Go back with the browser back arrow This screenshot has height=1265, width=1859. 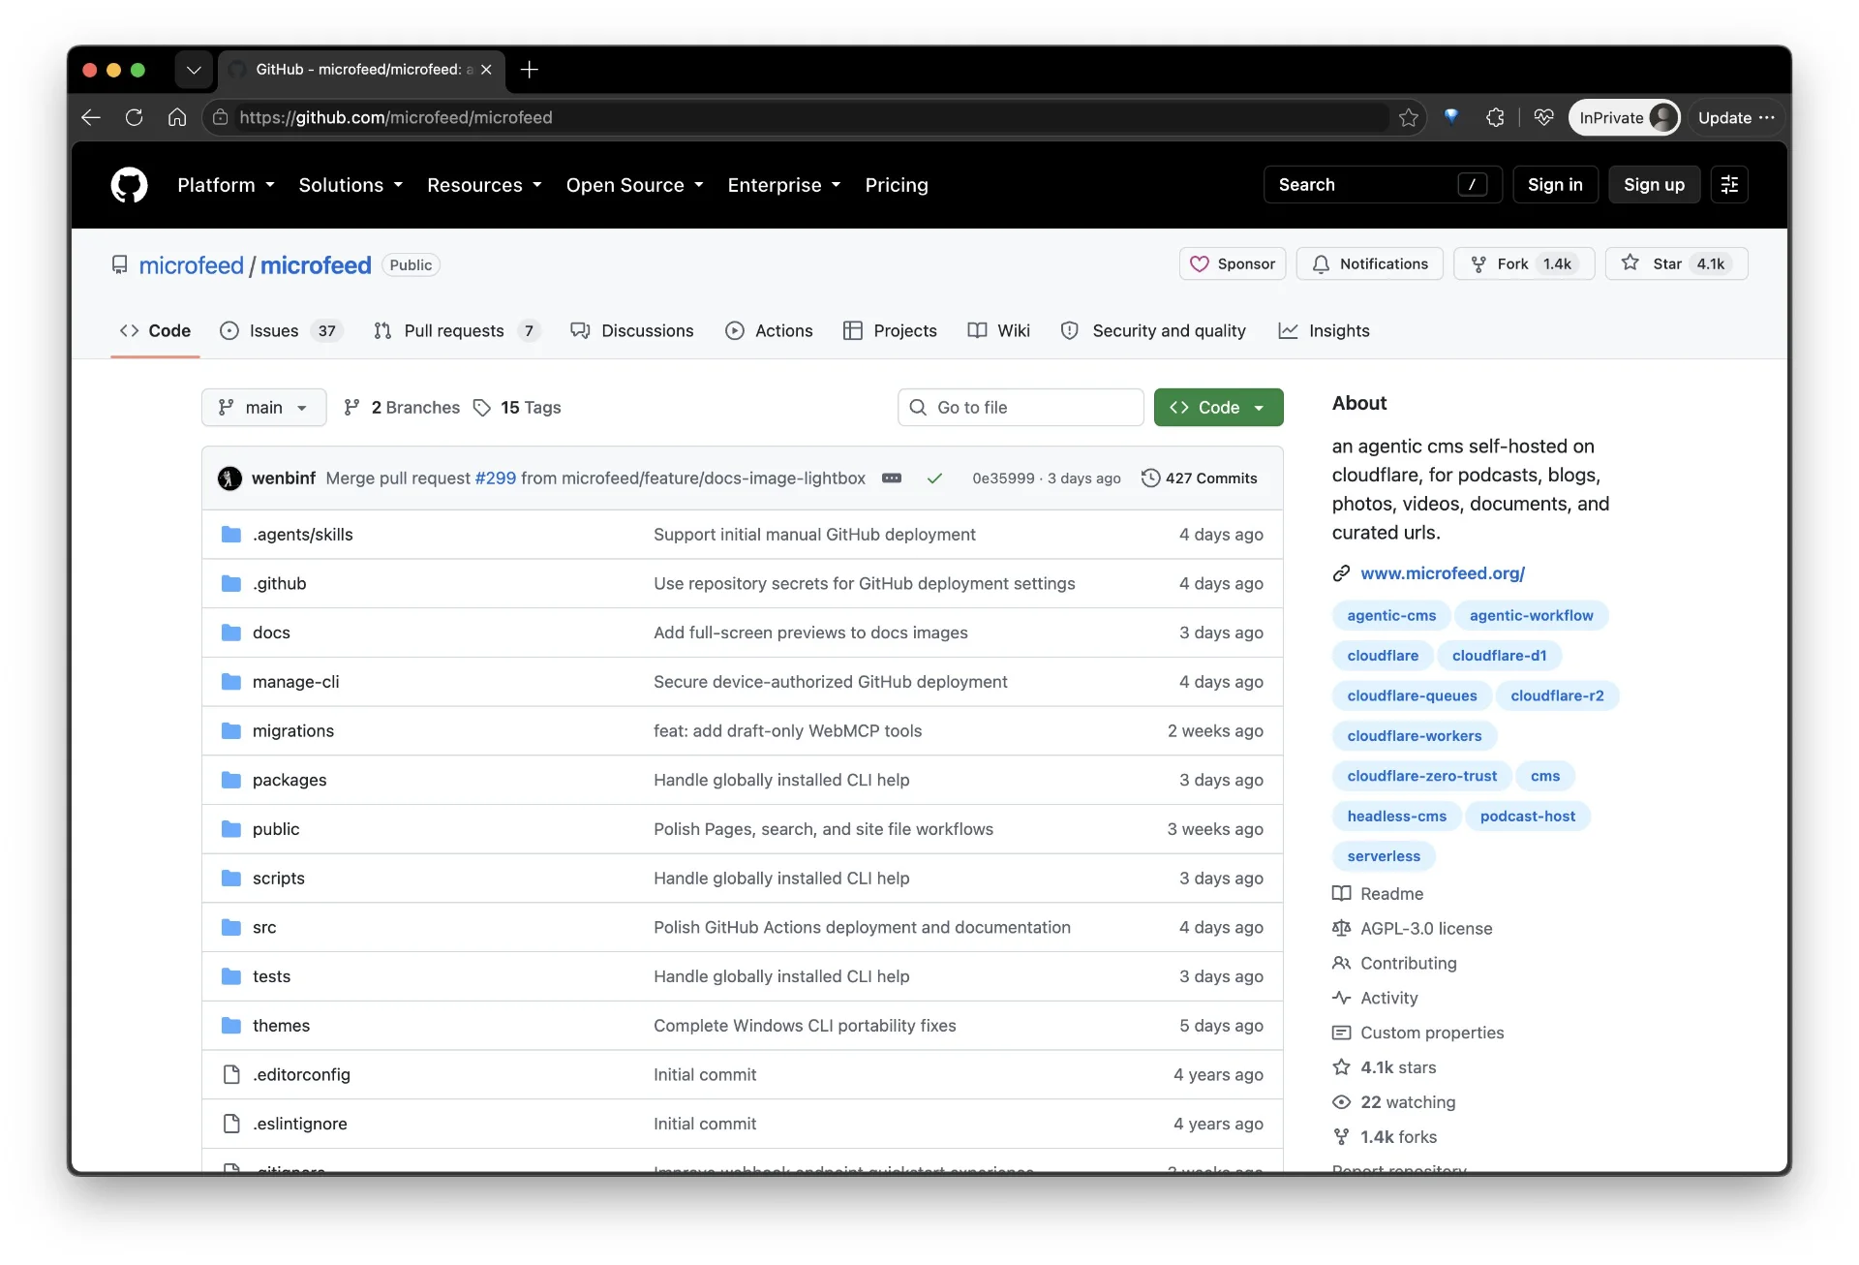91,117
